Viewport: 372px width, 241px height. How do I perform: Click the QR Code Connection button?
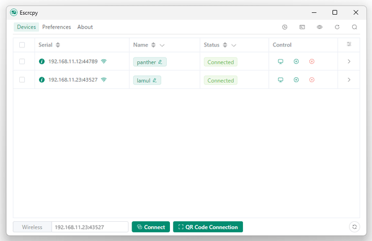pyautogui.click(x=208, y=227)
